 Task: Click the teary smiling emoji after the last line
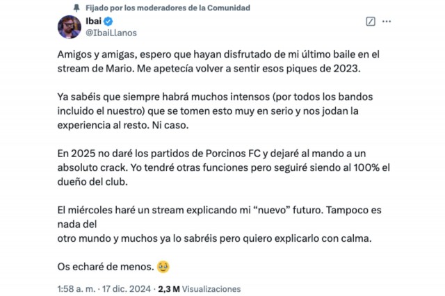point(163,267)
